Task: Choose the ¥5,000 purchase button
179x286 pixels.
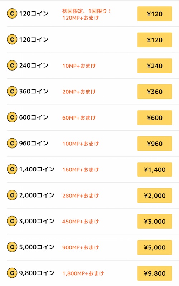Action: [x=155, y=247]
